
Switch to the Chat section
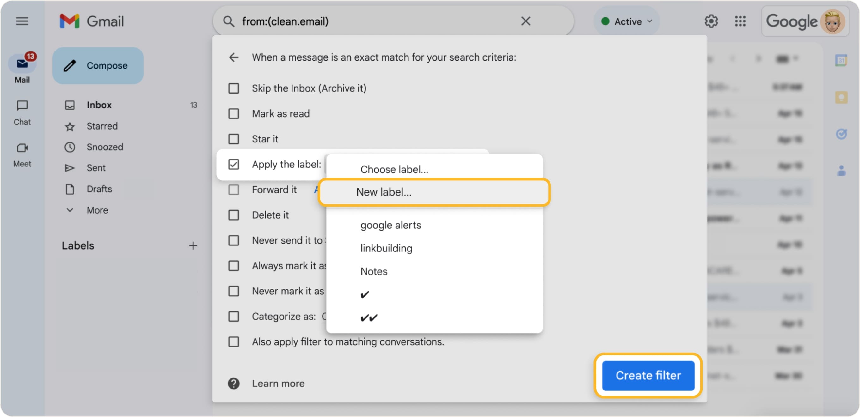(x=22, y=112)
